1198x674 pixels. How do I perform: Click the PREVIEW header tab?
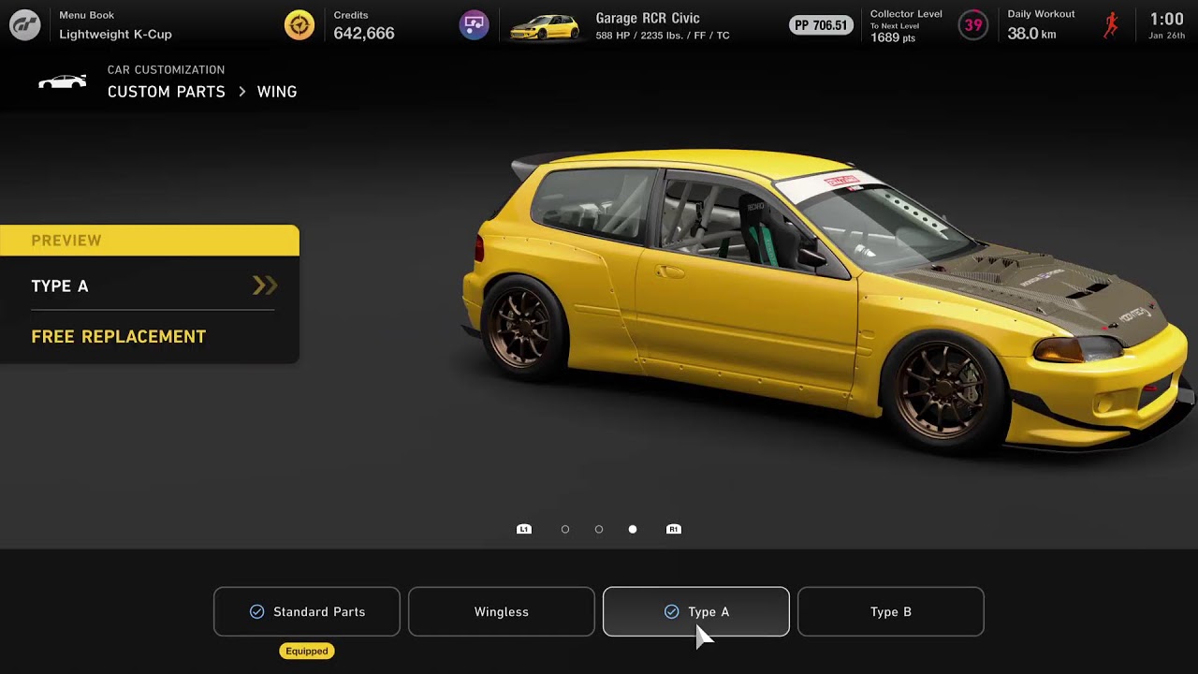(150, 241)
